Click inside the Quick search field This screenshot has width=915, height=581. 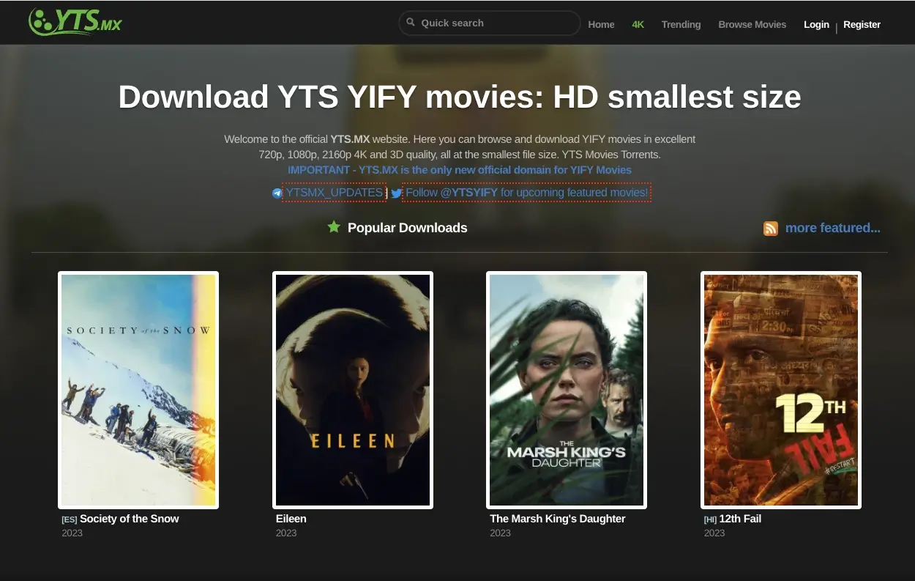coord(489,23)
